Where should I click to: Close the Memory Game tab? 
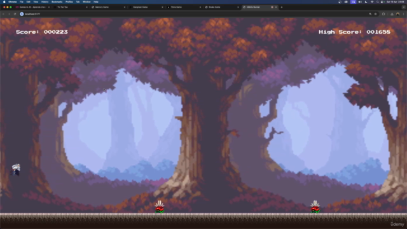click(x=125, y=7)
